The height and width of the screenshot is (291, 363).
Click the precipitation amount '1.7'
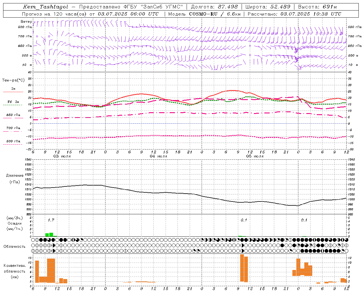(51, 220)
